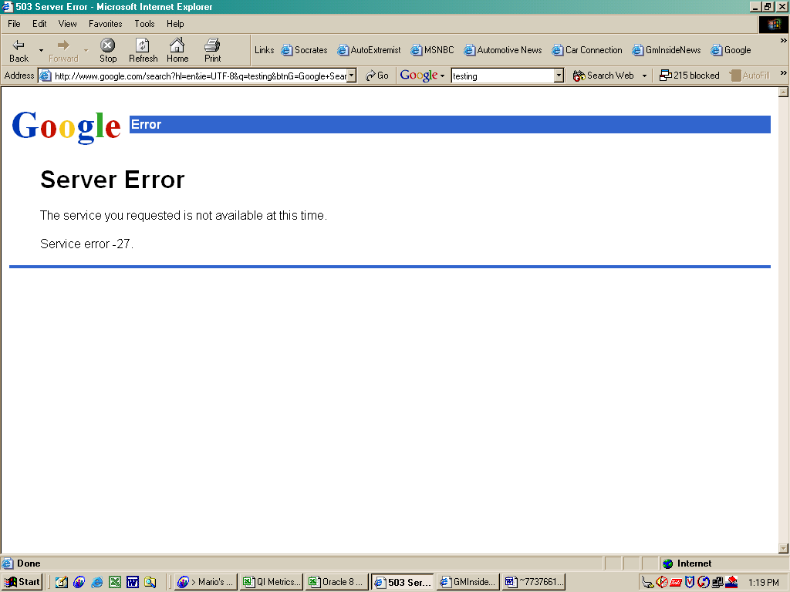Click the blue Error banner text
The image size is (790, 592).
click(x=146, y=124)
